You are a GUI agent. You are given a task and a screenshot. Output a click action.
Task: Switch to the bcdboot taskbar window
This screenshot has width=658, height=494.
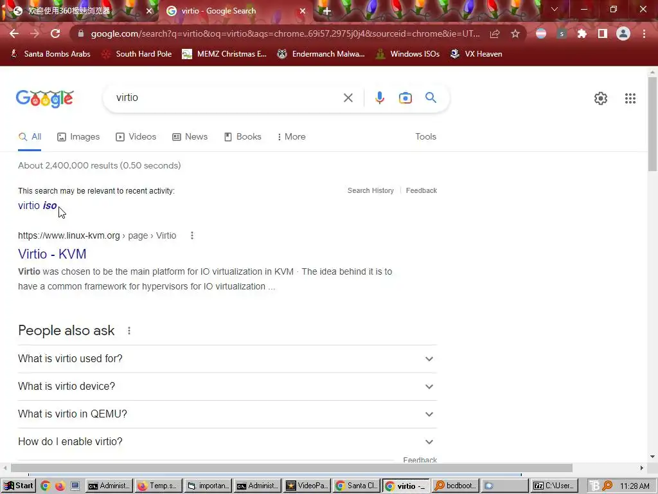pyautogui.click(x=456, y=486)
